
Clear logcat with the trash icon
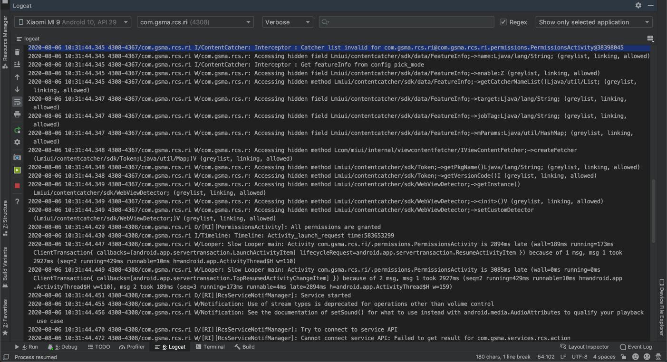[17, 52]
